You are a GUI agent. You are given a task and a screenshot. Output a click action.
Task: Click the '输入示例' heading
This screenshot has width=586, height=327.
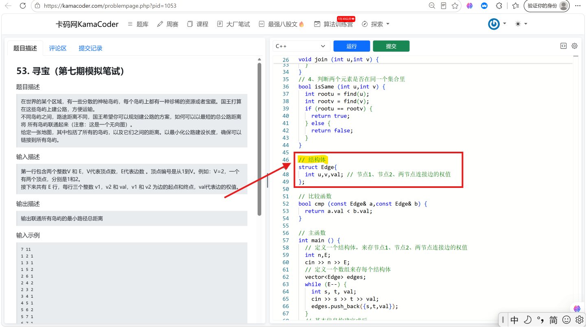(x=28, y=235)
